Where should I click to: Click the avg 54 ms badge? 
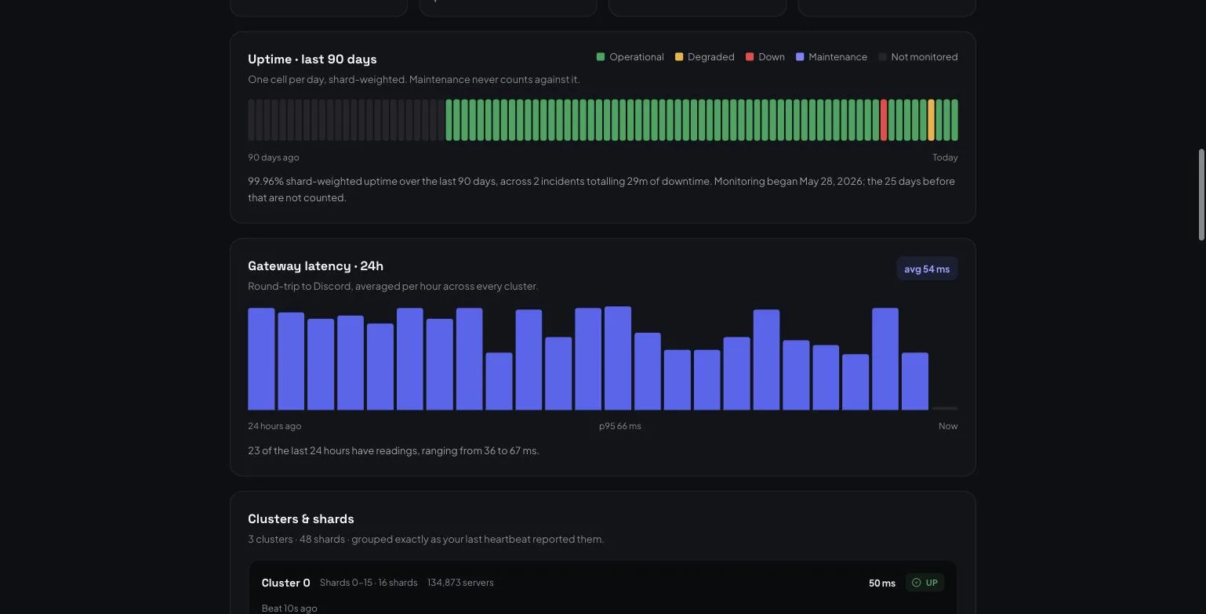927,269
